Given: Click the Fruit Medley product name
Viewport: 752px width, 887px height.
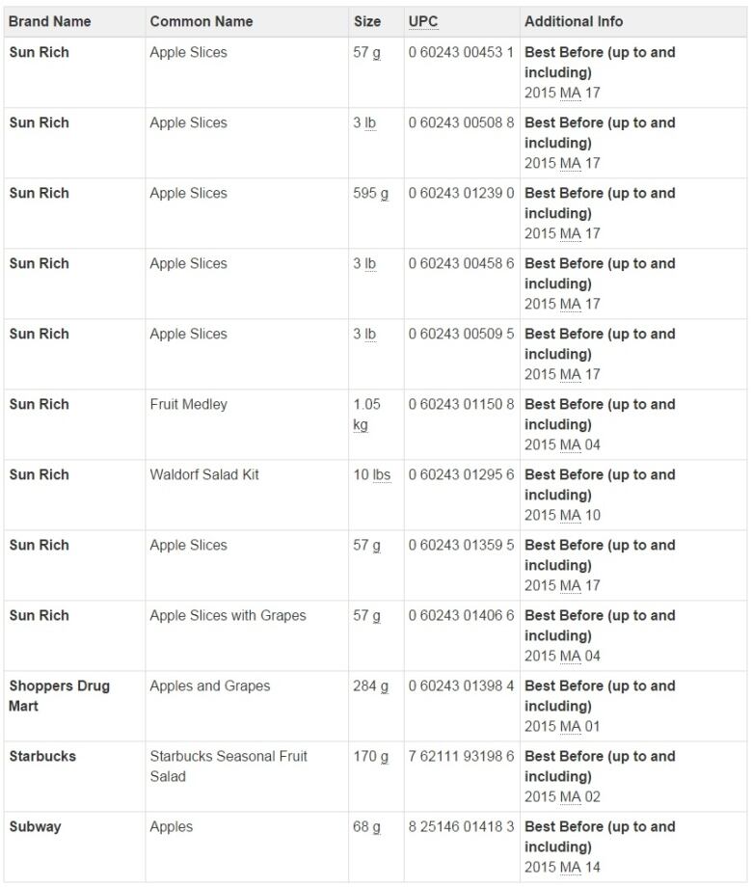Looking at the screenshot, I should click(x=188, y=405).
